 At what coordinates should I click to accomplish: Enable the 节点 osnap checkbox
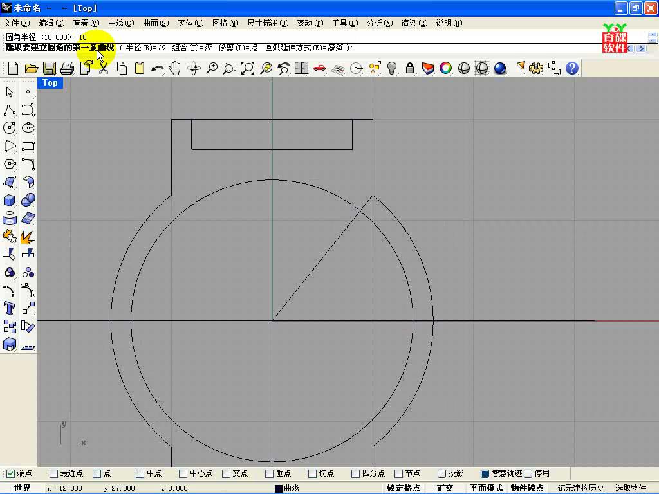point(398,473)
